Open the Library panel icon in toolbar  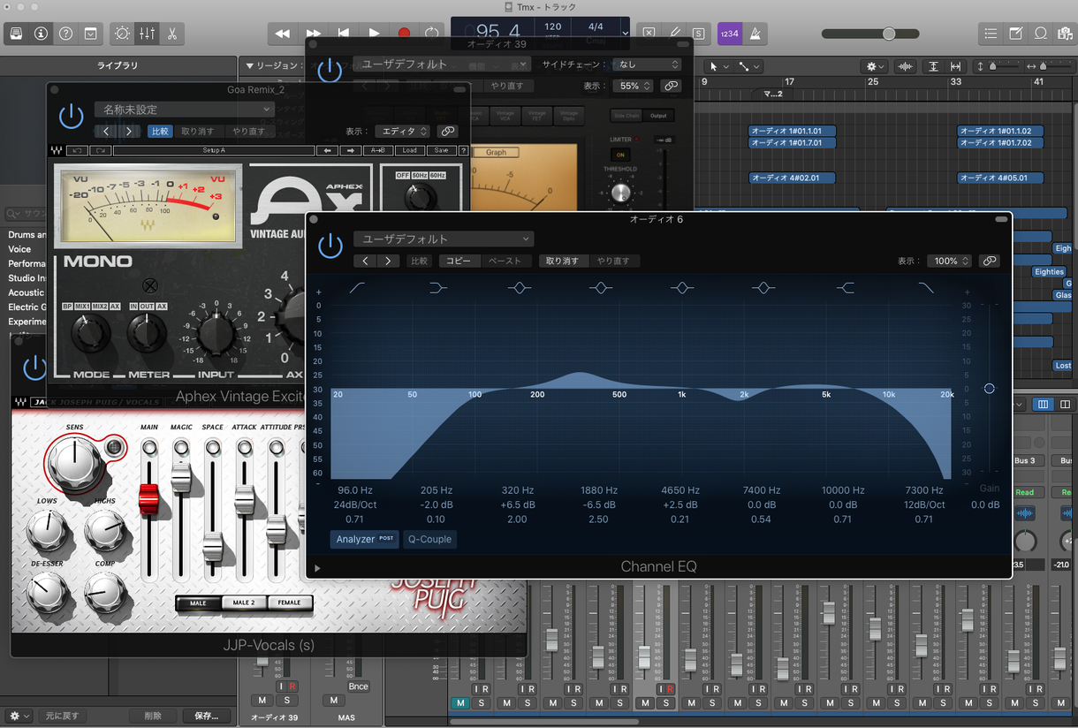point(16,34)
